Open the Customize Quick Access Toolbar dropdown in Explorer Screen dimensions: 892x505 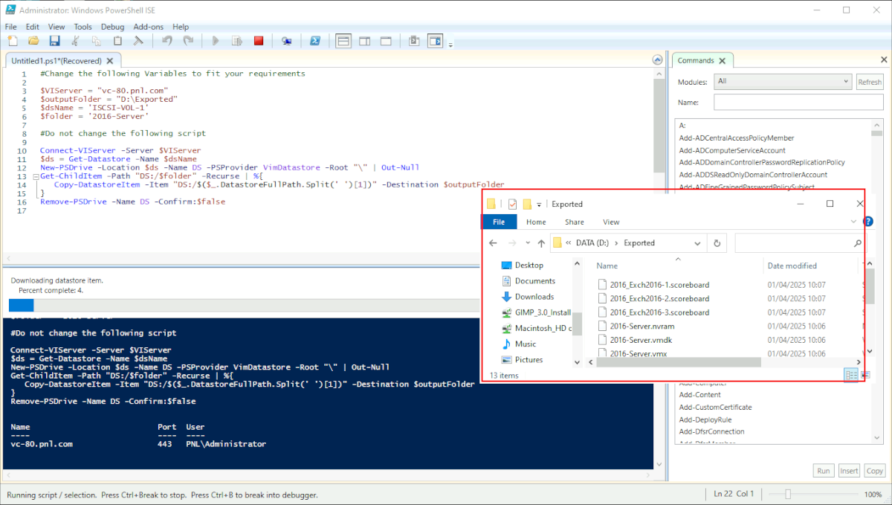pos(539,205)
